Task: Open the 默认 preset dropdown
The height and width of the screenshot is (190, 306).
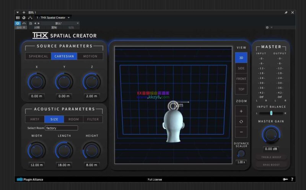Action: point(60,23)
